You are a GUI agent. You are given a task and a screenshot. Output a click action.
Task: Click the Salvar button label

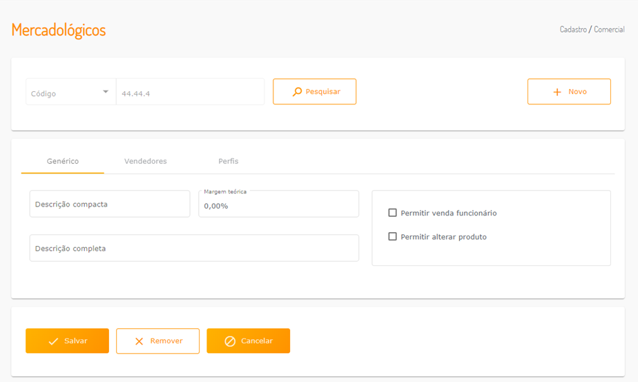tap(76, 341)
